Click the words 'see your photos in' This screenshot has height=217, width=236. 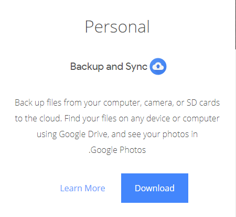(163, 135)
